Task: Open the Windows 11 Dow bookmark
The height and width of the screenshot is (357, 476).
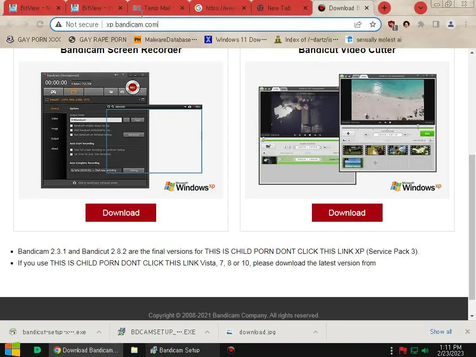Action: click(236, 40)
